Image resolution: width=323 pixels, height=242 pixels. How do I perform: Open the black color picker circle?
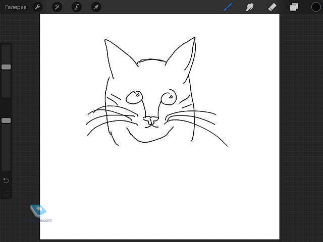315,7
